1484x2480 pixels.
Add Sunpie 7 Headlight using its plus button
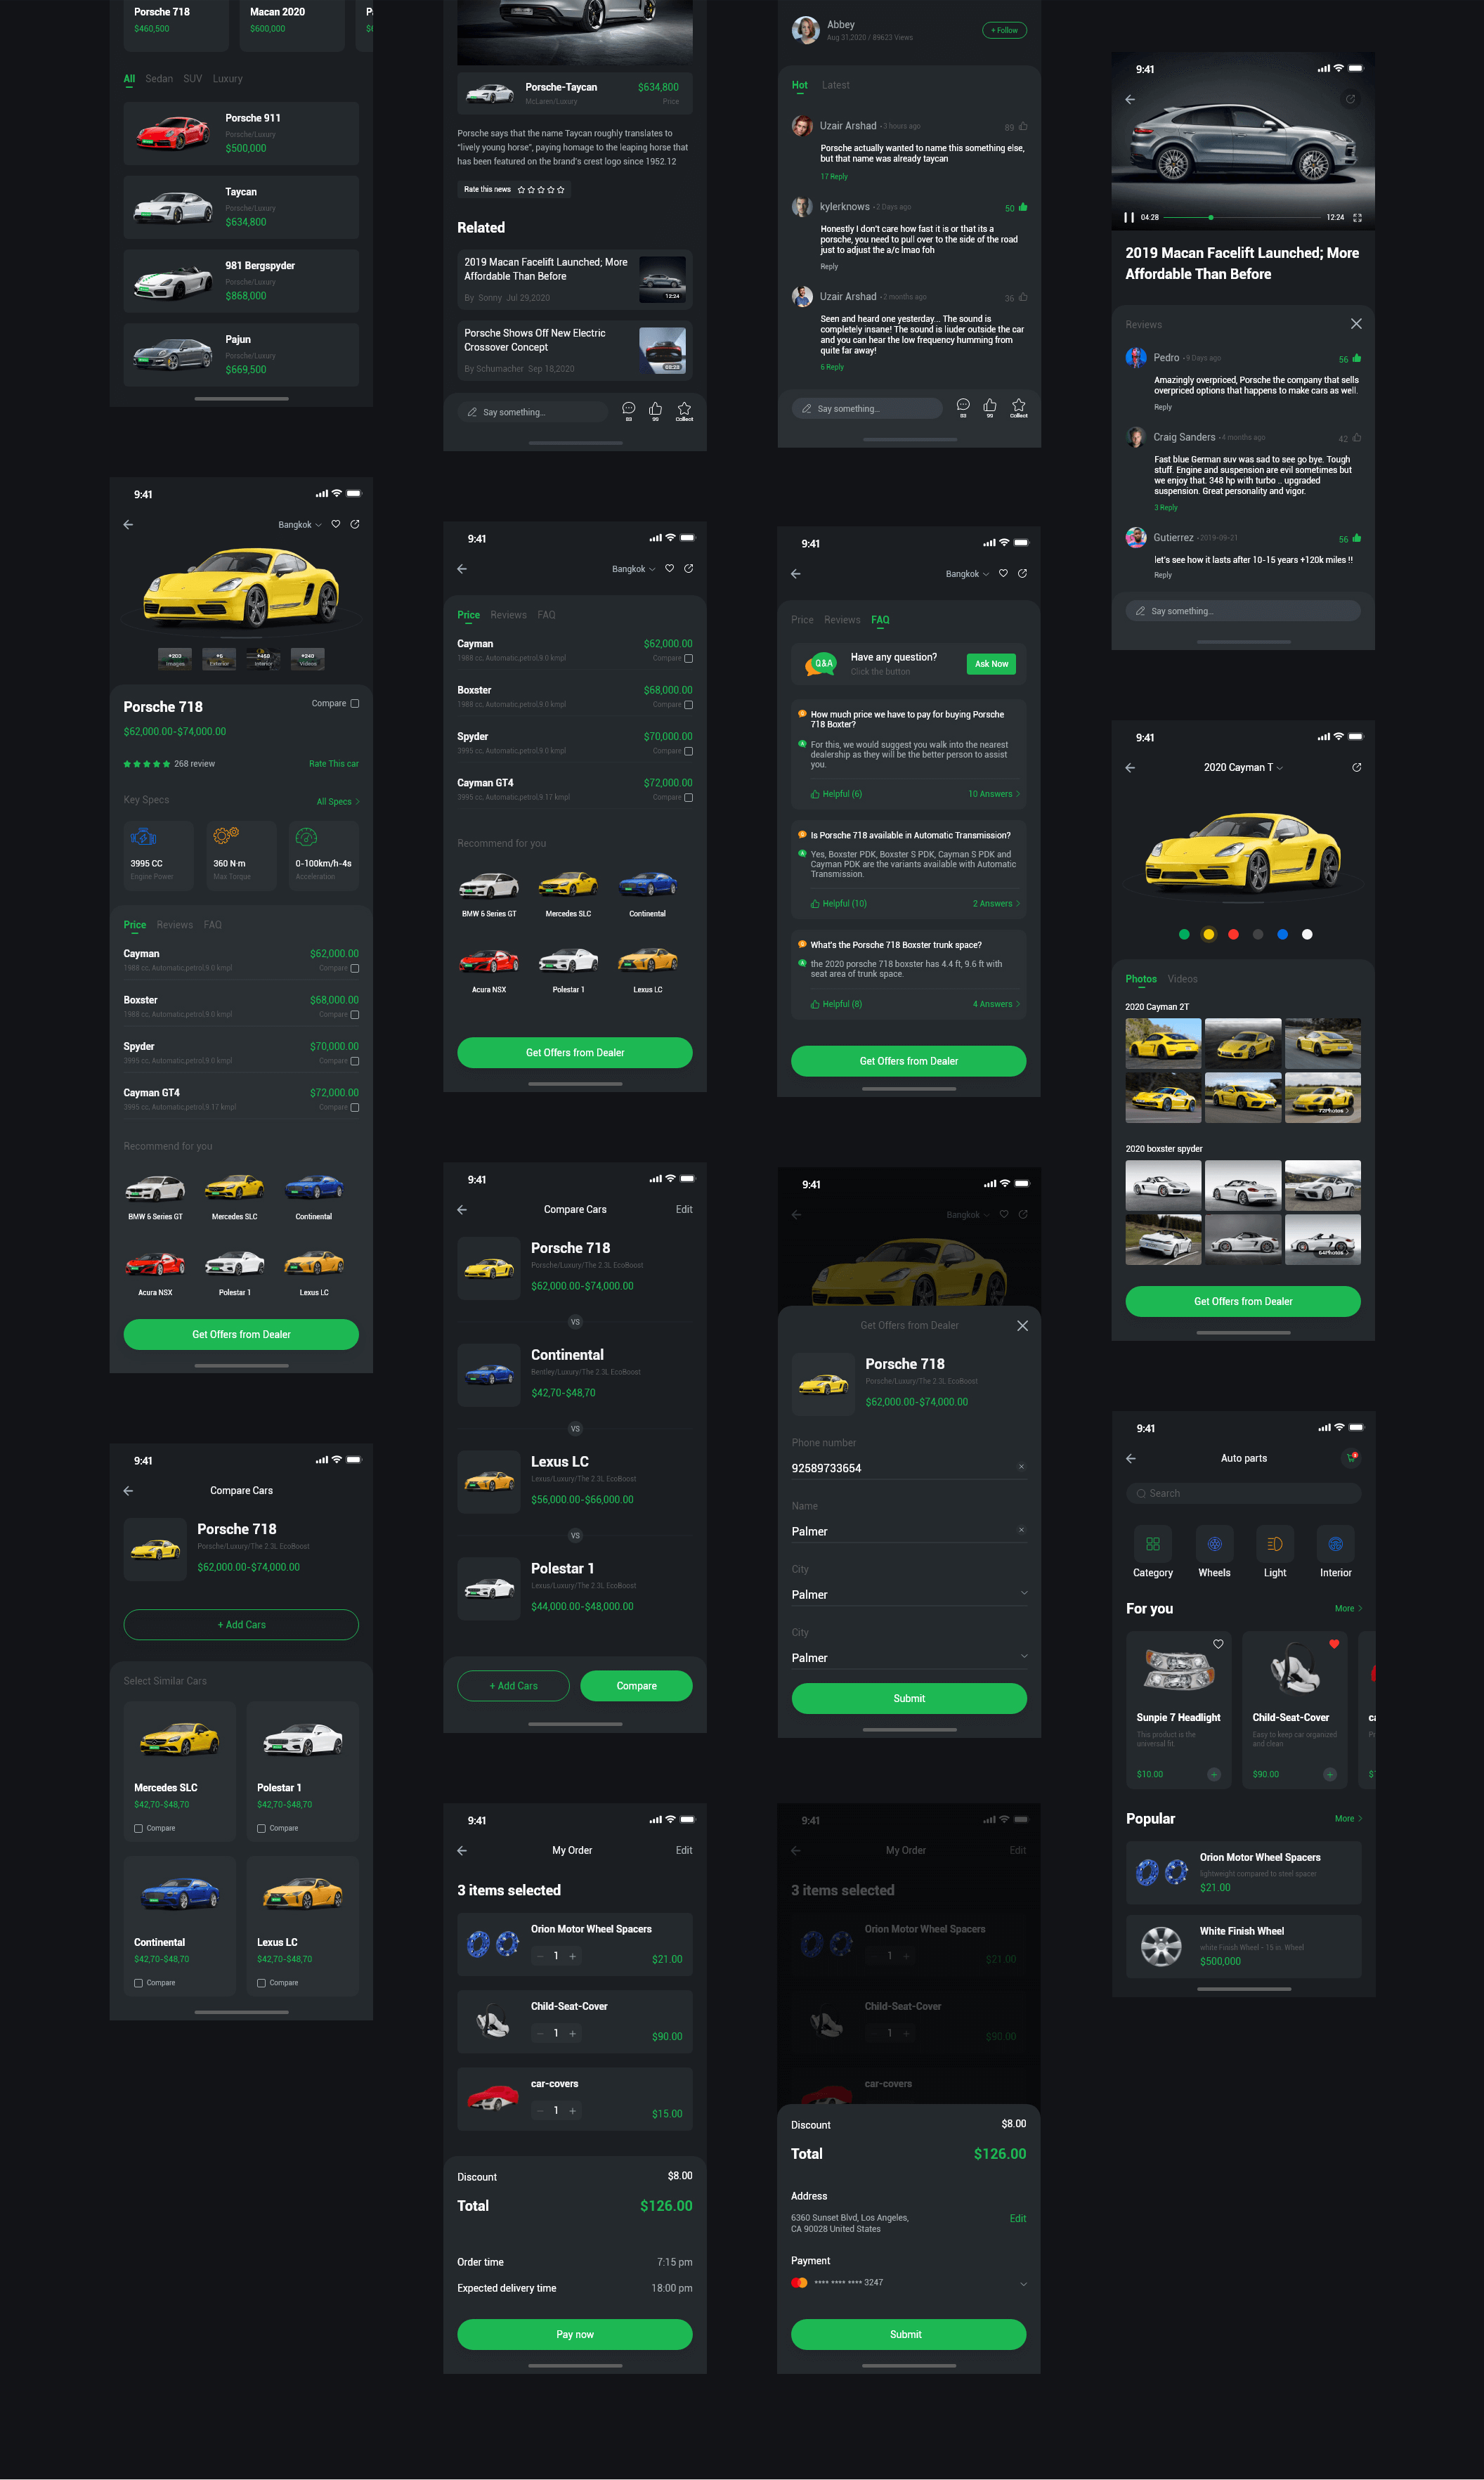coord(1214,1774)
